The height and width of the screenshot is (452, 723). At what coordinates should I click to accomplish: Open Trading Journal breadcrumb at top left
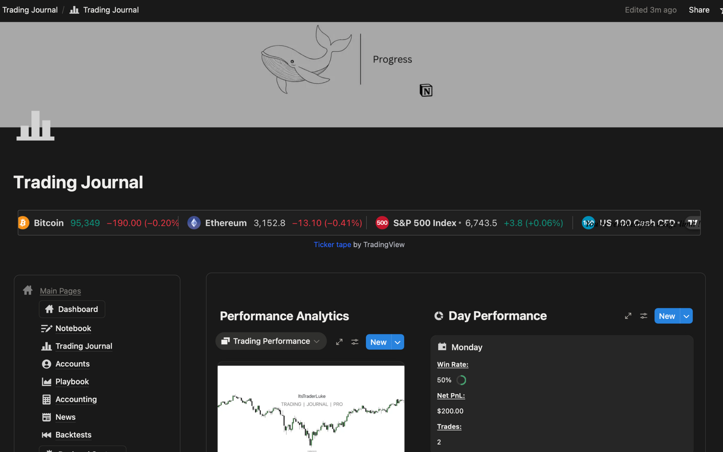point(30,10)
